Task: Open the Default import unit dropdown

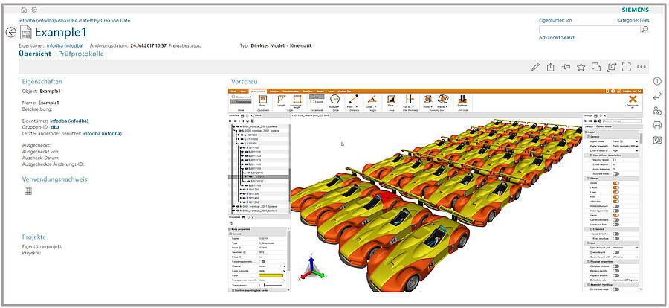Action: coord(625,248)
